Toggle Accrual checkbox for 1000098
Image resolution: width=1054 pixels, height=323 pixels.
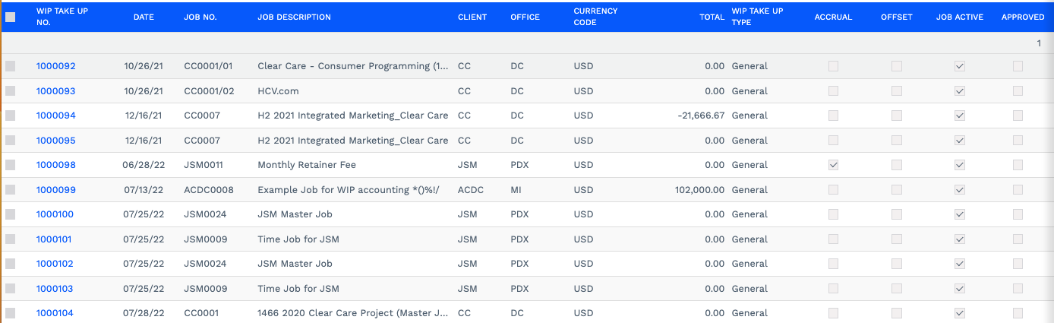834,165
